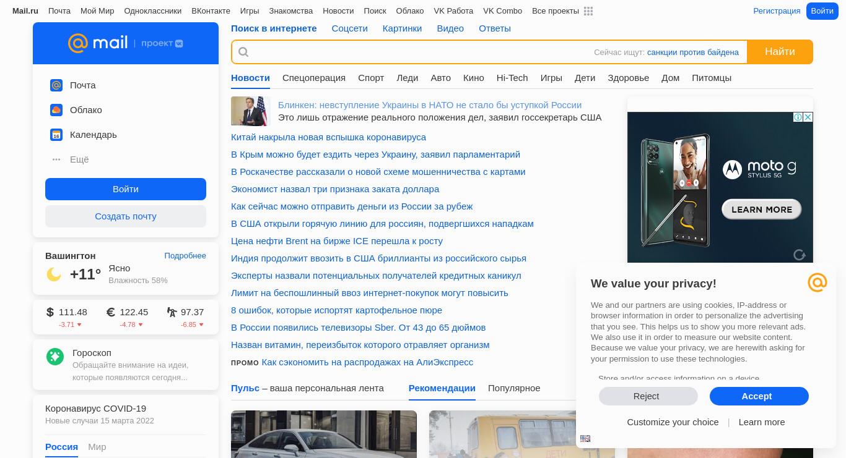Open Мой Мир in top menu

point(97,11)
